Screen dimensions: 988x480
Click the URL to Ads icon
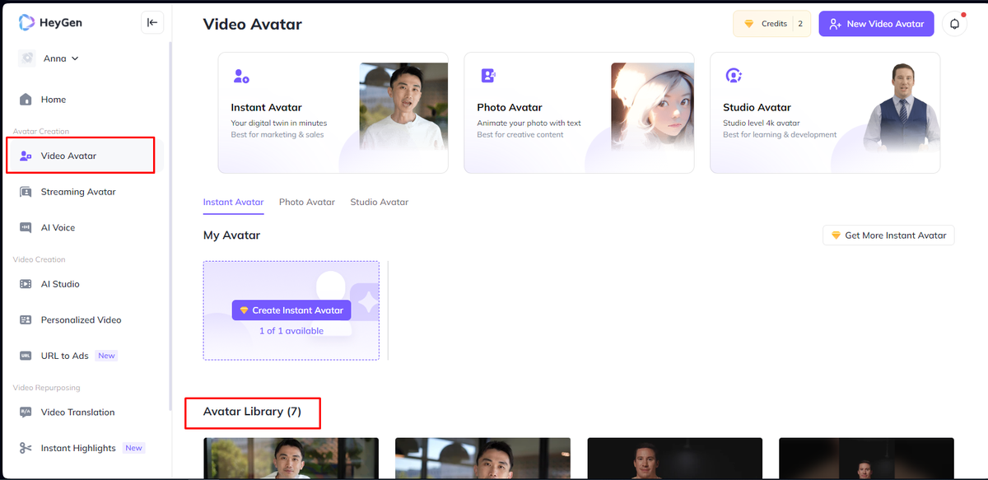[26, 356]
